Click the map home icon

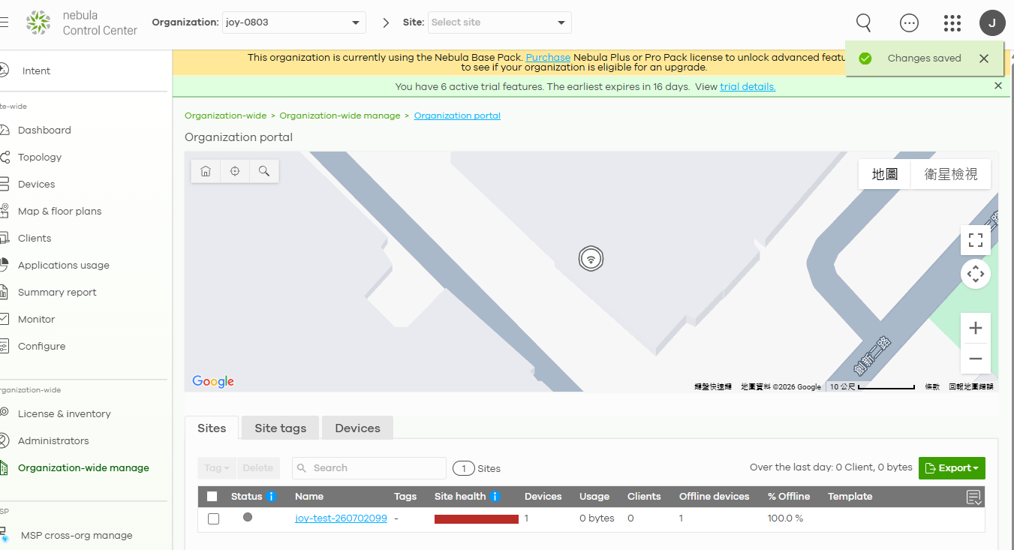206,171
